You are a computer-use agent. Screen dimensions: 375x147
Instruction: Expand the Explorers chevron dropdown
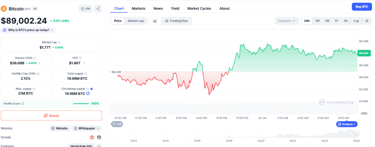pyautogui.click(x=99, y=146)
